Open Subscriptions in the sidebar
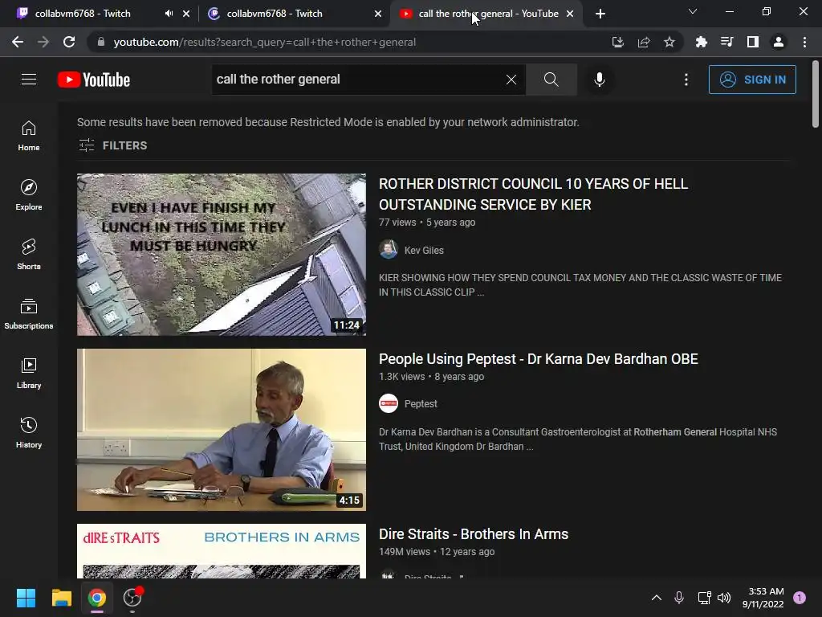 [29, 314]
